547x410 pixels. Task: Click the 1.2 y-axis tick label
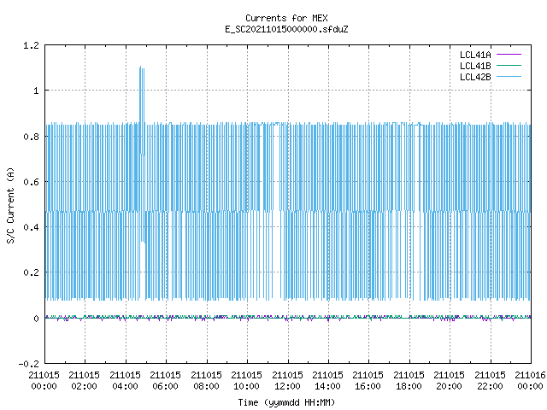(x=31, y=45)
